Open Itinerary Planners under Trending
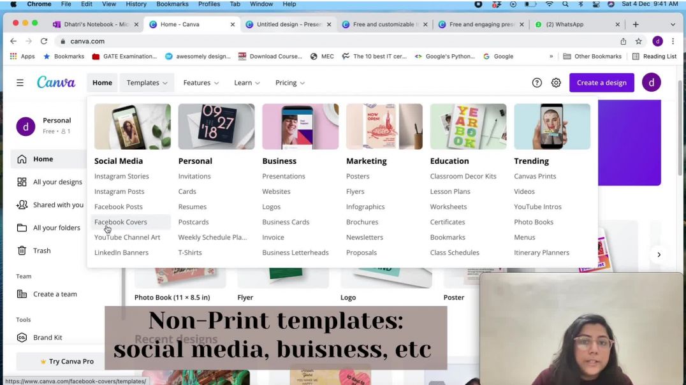Screen dimensions: 686x385 click(x=542, y=252)
